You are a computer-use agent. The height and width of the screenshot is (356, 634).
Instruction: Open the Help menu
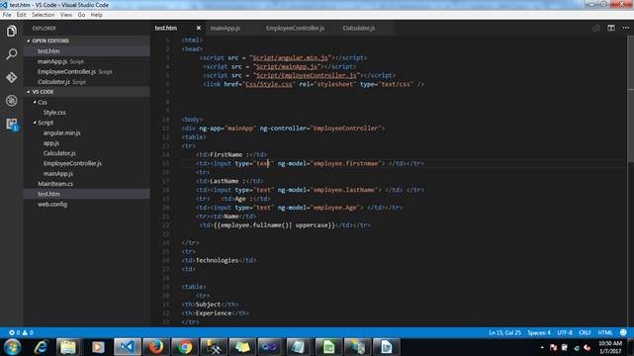pos(96,15)
